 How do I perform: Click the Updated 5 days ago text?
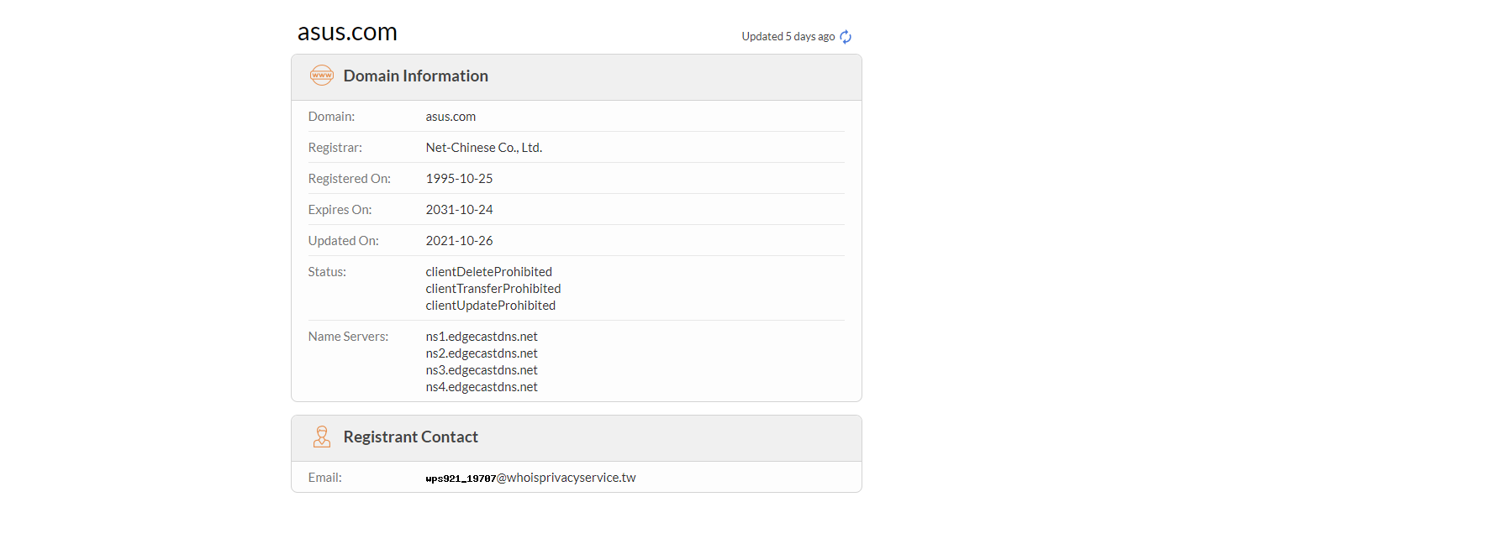coord(788,36)
